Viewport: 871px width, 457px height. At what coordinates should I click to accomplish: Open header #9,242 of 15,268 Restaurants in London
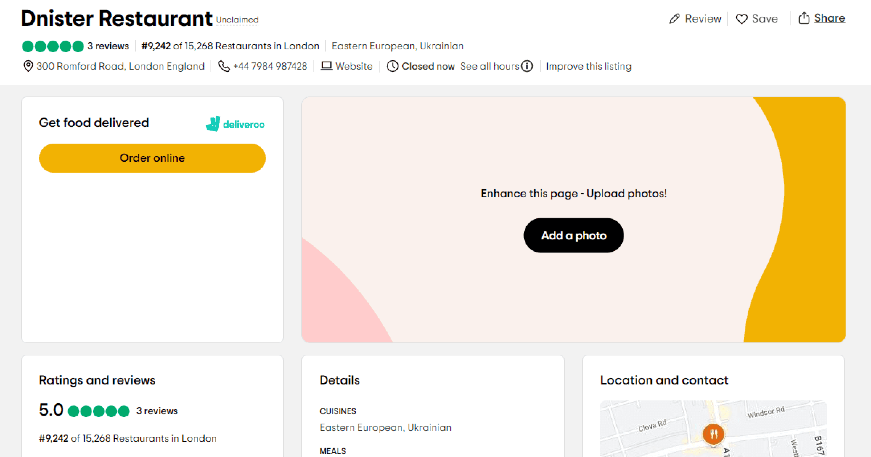click(230, 46)
